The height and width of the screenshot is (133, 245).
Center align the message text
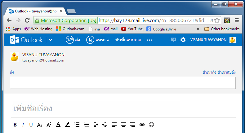click(123, 125)
